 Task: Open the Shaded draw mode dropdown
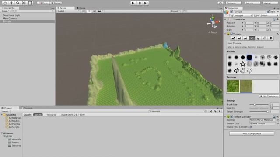68,11
